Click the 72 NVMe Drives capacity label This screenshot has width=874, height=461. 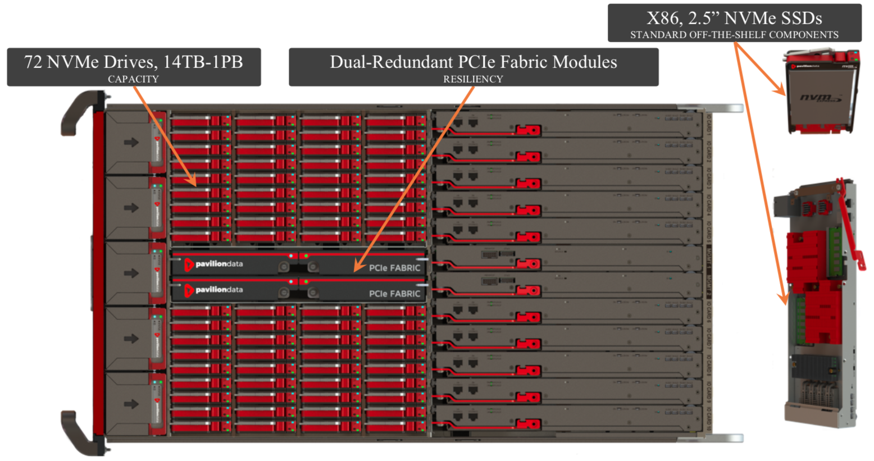pyautogui.click(x=134, y=67)
